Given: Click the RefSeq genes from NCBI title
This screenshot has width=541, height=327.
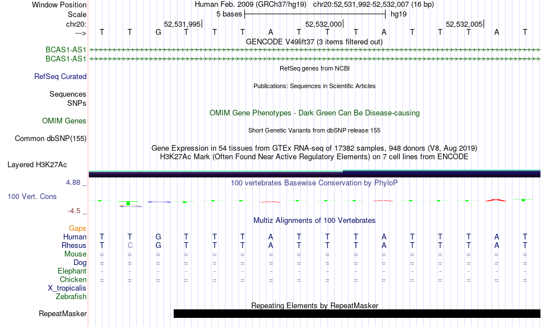Looking at the screenshot, I should pyautogui.click(x=314, y=68).
